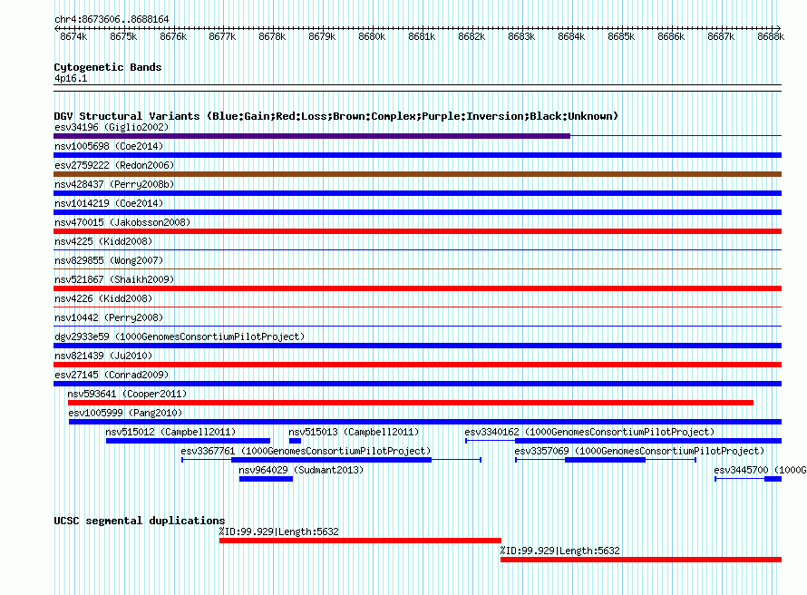Click the nsv821439 (Ju2010) label
The image size is (807, 595).
(x=103, y=356)
